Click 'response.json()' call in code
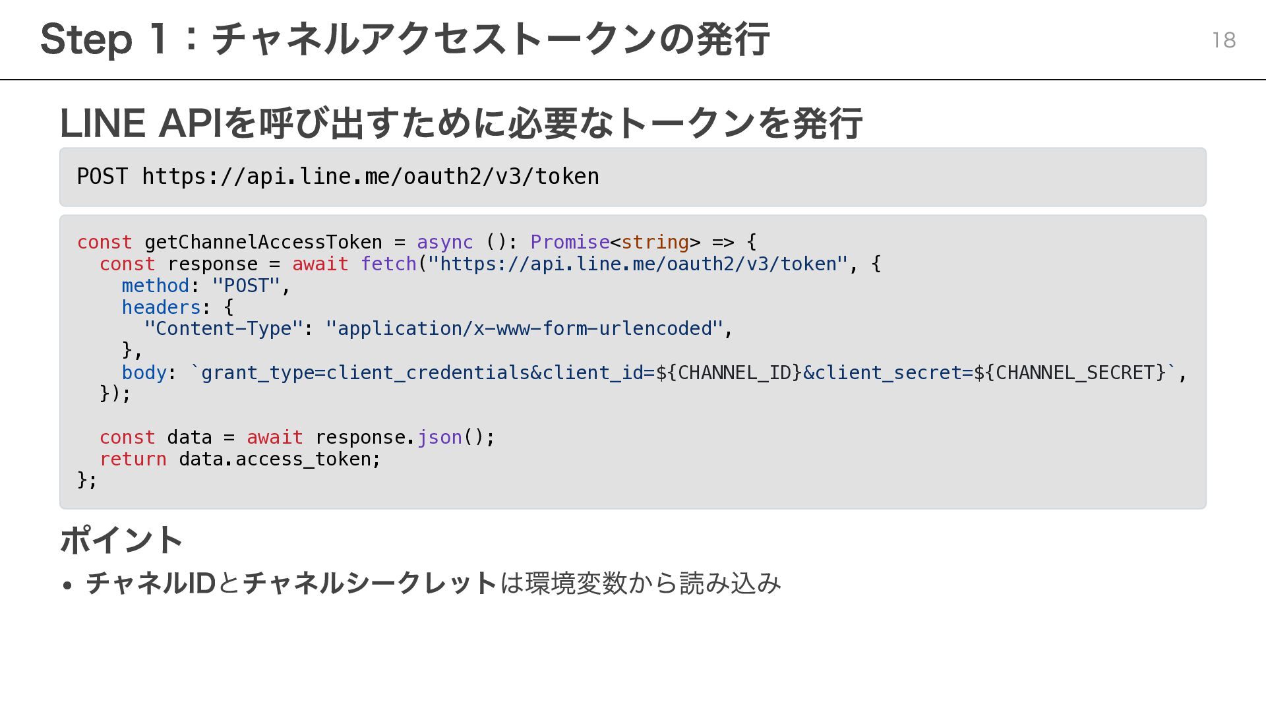Screen dimensions: 1266x712 404,437
